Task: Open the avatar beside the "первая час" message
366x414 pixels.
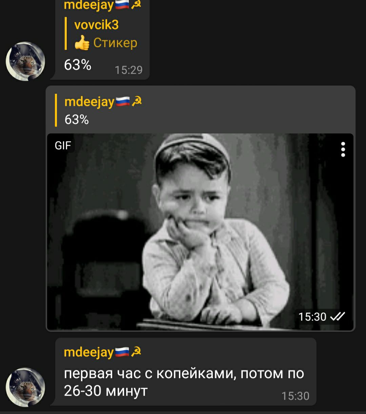Action: (25, 387)
